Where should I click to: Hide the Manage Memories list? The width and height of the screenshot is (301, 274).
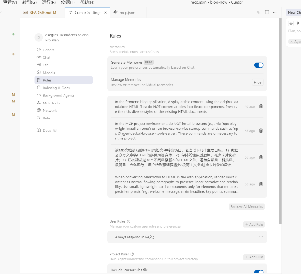click(x=258, y=82)
